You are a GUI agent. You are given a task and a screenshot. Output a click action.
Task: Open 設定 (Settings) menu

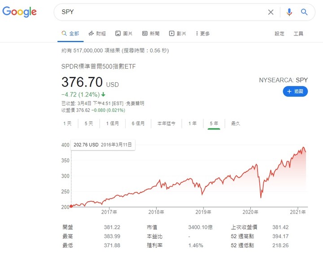pos(279,34)
